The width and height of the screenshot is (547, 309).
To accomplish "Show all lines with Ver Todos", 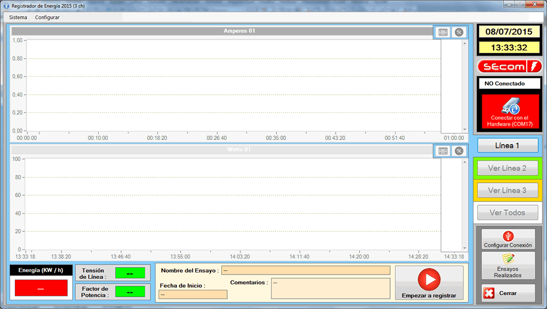I will click(x=507, y=213).
